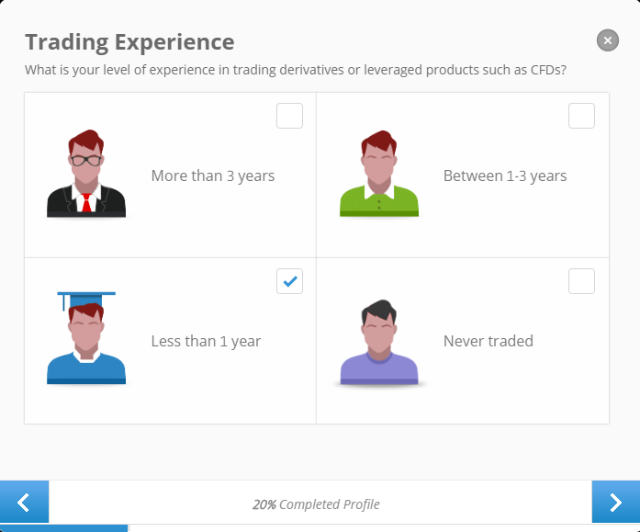This screenshot has height=532, width=640.
Task: Check the More than 3 years checkbox
Action: tap(289, 116)
